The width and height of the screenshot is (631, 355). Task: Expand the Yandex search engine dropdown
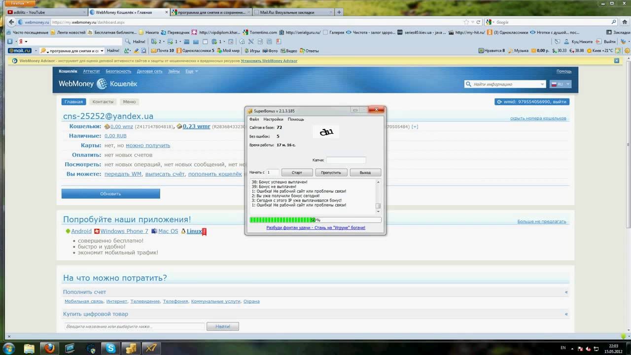pos(26,42)
